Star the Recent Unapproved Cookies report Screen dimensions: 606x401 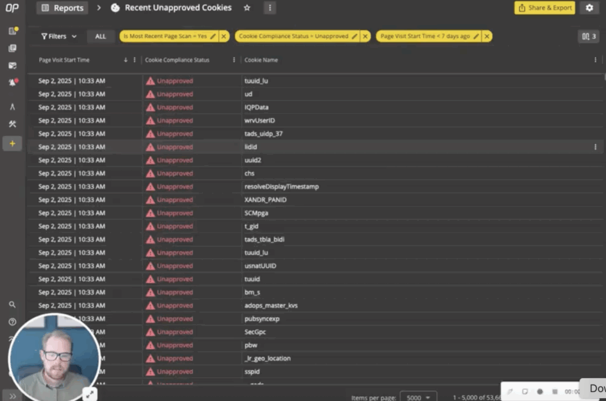(247, 8)
